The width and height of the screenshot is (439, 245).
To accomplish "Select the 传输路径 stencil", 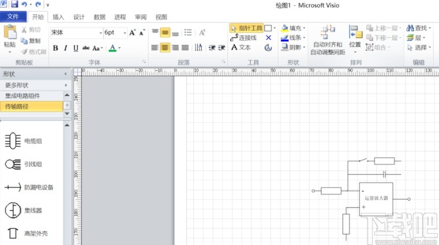I will [32, 106].
